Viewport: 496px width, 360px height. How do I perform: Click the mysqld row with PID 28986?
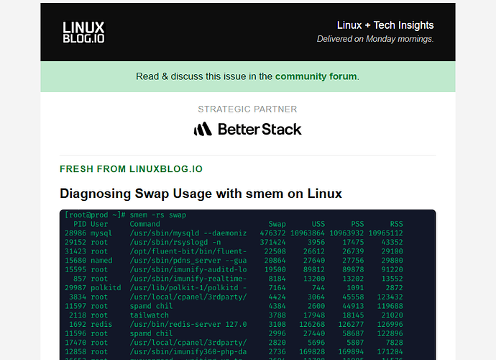click(234, 233)
